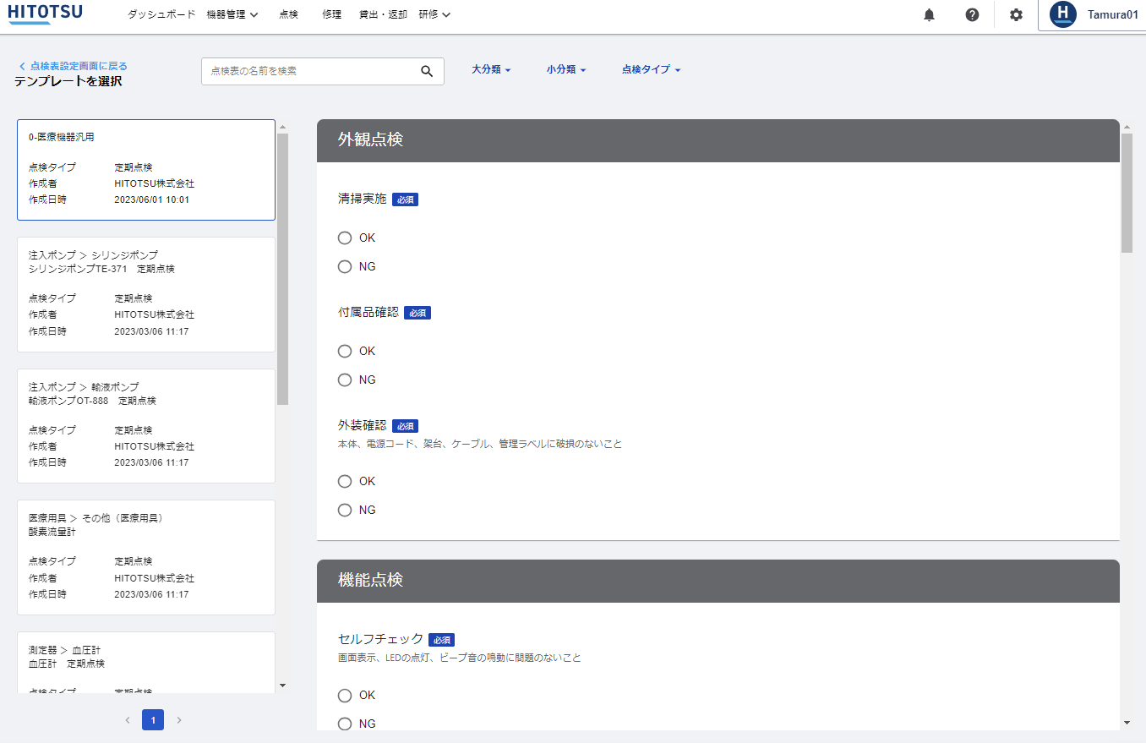Open the ダッシュボード page
Viewport: 1146px width, 743px height.
tap(161, 14)
